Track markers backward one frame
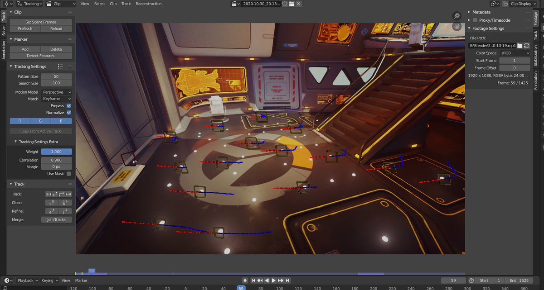 (x=55, y=194)
